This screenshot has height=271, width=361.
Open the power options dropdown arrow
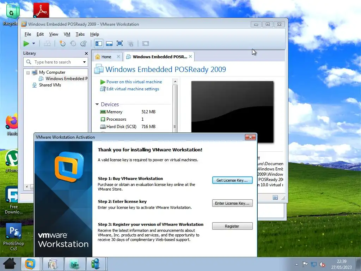[x=33, y=43]
